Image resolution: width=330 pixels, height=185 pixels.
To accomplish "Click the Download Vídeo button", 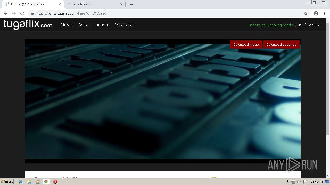I will point(246,44).
